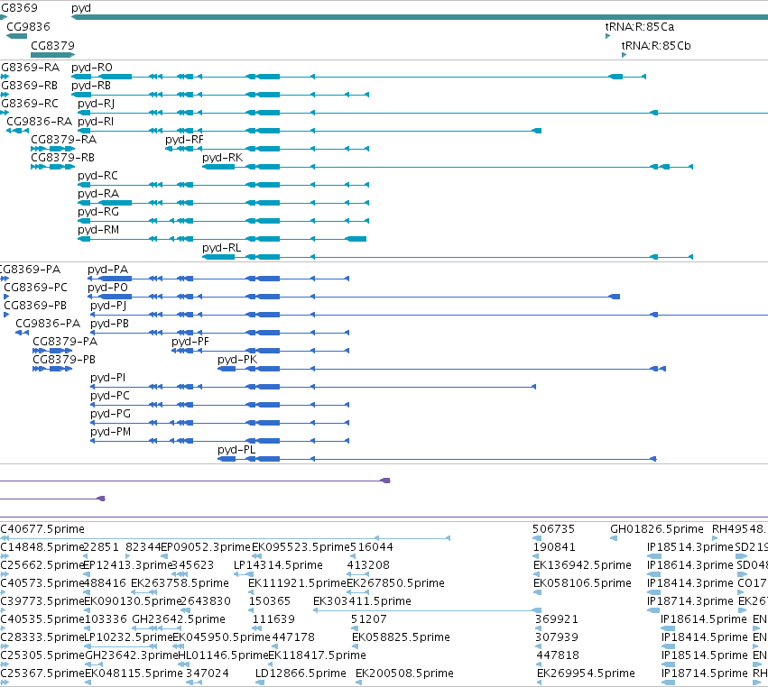Image resolution: width=768 pixels, height=687 pixels.
Task: Click the pyd-RA transcript label
Action: pos(98,194)
